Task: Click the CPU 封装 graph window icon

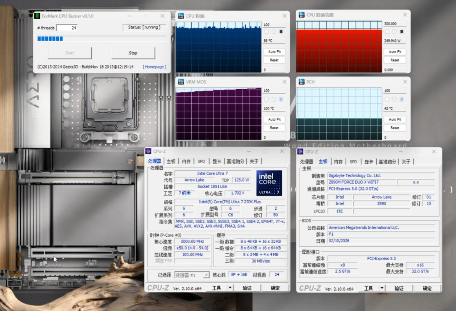Action: (x=181, y=16)
